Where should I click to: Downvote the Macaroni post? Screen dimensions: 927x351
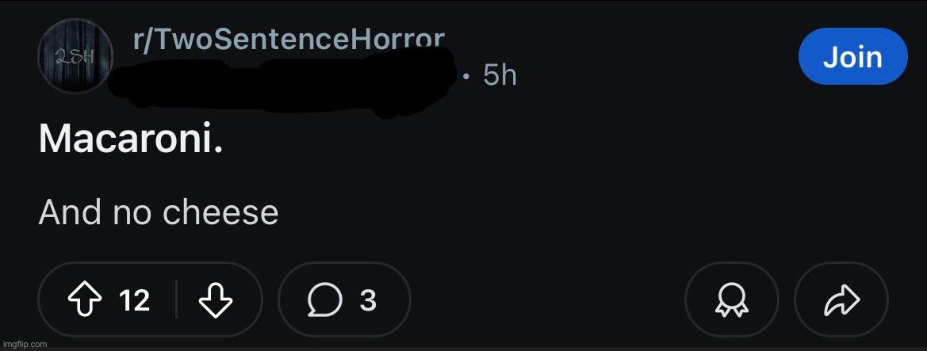(x=216, y=300)
